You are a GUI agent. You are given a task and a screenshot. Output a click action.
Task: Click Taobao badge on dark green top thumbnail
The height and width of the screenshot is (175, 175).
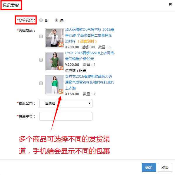pos(61,68)
